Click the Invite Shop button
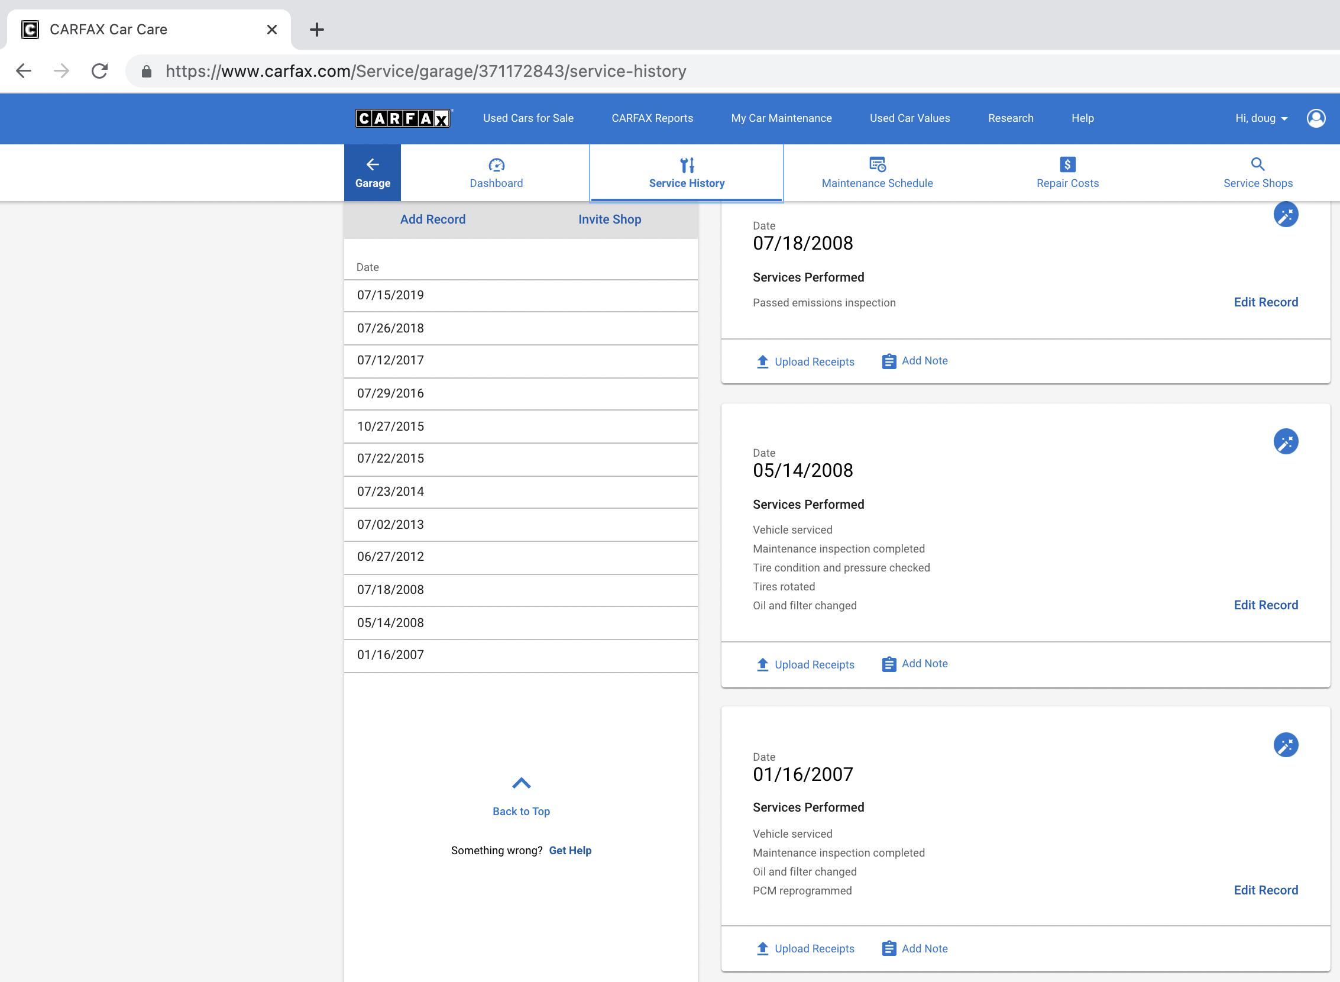1340x982 pixels. [610, 219]
